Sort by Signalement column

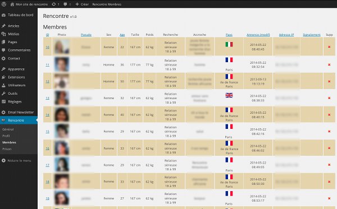[312, 35]
